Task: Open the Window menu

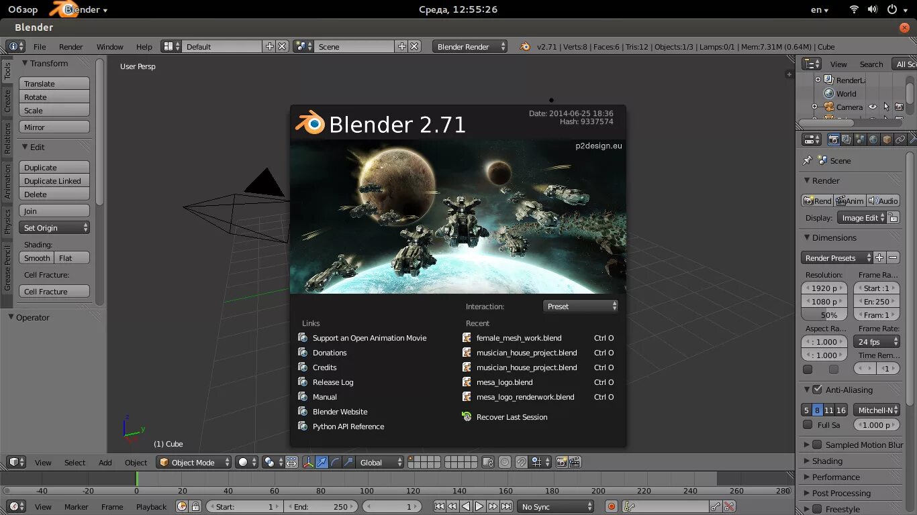Action: [110, 46]
